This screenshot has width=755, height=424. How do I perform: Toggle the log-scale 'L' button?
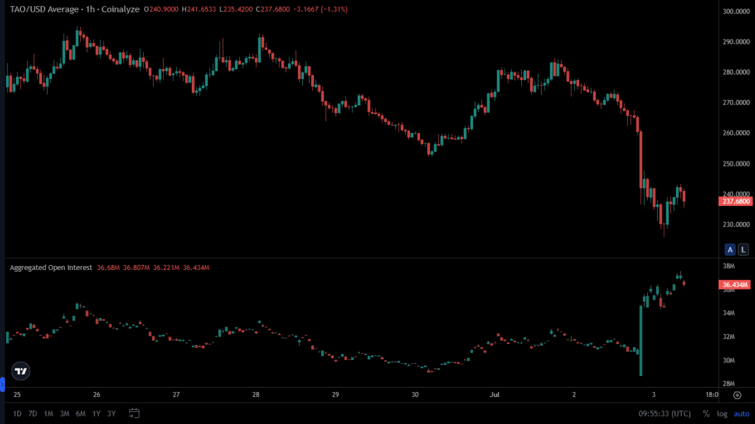pos(743,250)
